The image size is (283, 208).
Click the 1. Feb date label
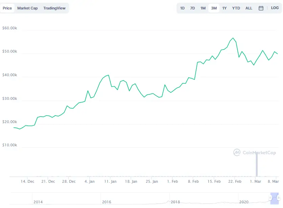pyautogui.click(x=172, y=181)
